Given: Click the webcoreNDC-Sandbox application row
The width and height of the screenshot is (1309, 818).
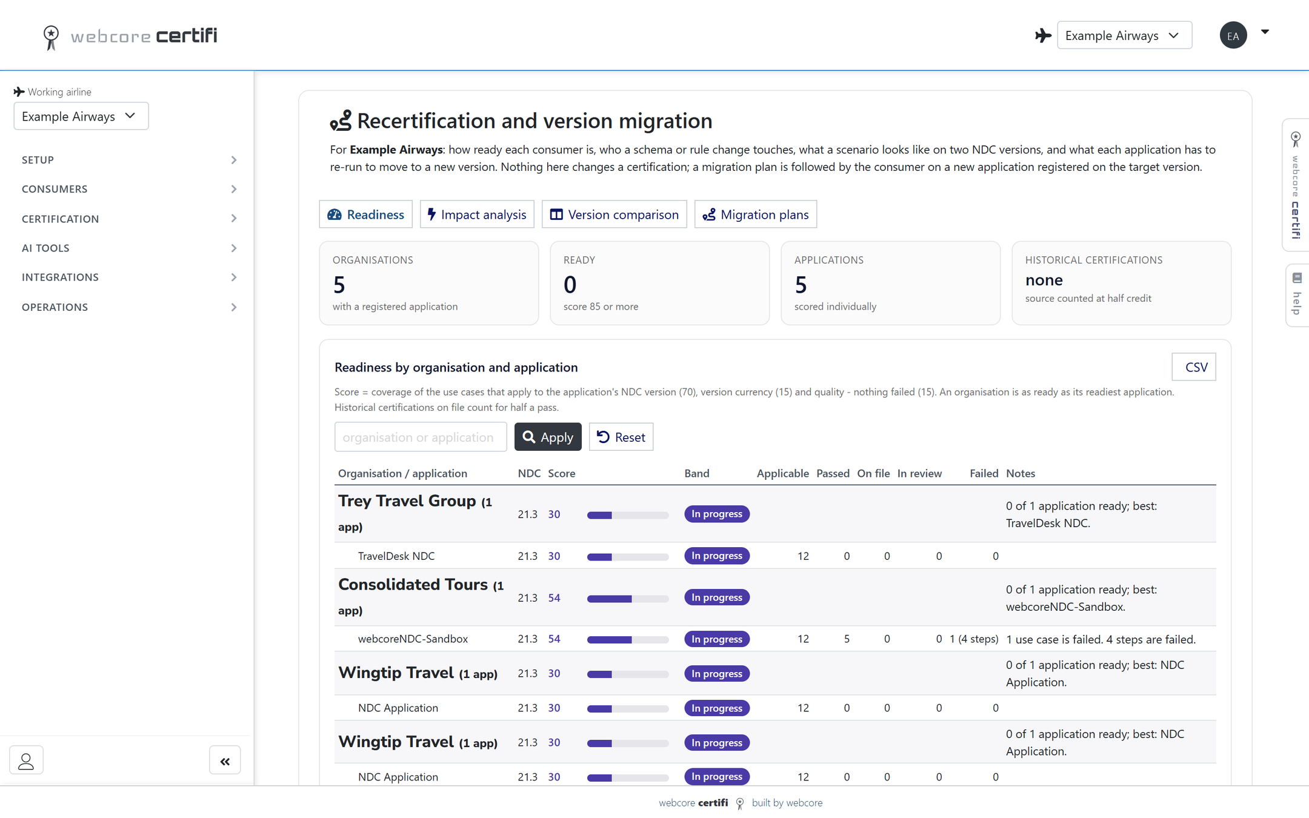Looking at the screenshot, I should click(x=775, y=639).
